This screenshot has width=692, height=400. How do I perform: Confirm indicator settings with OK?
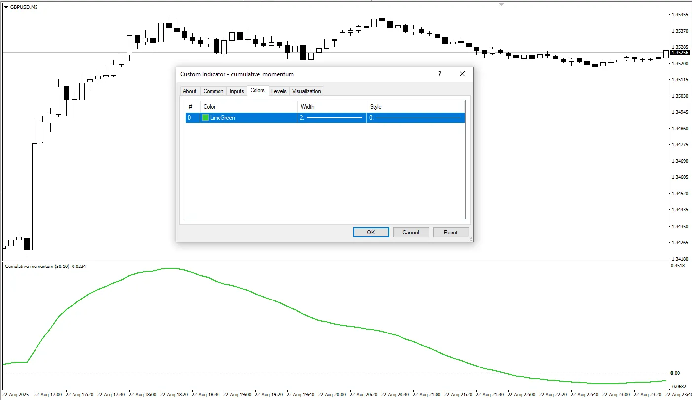click(x=370, y=232)
